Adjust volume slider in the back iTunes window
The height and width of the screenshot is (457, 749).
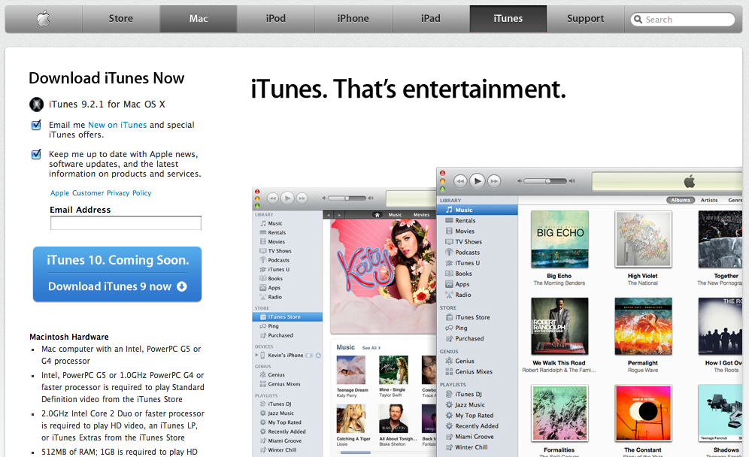point(347,198)
